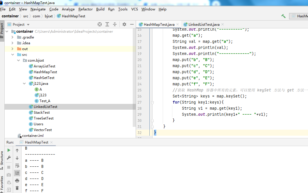The width and height of the screenshot is (308, 193).
Task: Click the exit icon in Run sidebar
Action: pos(9,190)
